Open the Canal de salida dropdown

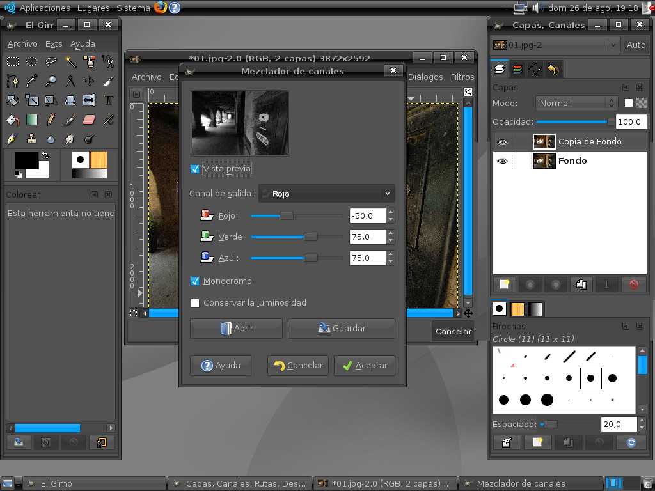click(x=327, y=193)
